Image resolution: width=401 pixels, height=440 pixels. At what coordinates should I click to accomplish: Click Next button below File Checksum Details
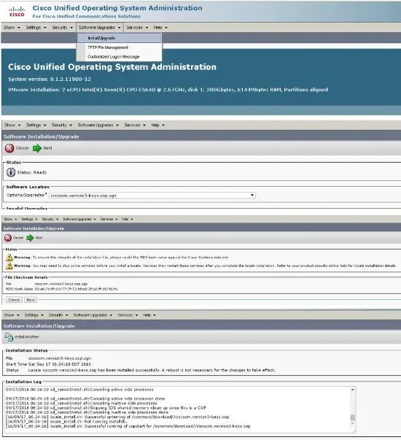31,300
